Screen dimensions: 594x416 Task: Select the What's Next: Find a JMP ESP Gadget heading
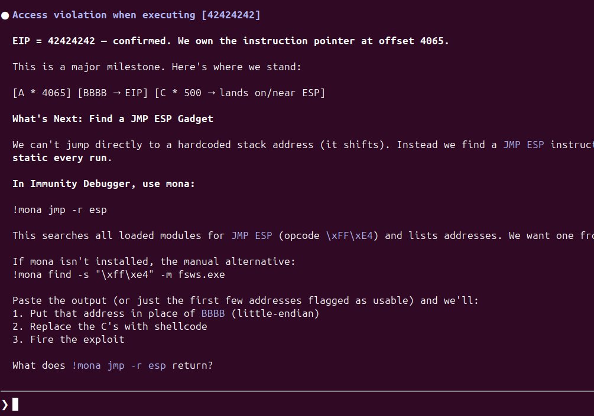(112, 119)
